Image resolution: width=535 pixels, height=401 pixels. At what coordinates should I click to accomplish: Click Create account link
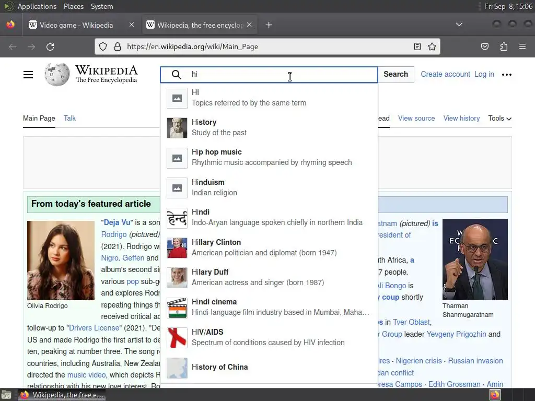445,74
